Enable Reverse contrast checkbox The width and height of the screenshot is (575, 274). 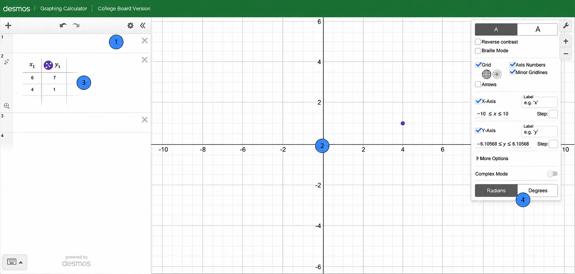[x=478, y=42]
